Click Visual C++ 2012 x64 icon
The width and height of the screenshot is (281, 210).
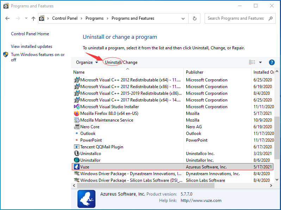(77, 80)
